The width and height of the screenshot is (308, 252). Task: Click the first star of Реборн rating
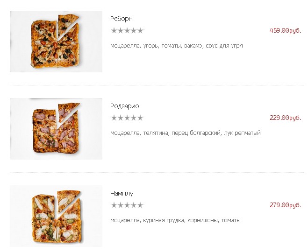click(114, 31)
